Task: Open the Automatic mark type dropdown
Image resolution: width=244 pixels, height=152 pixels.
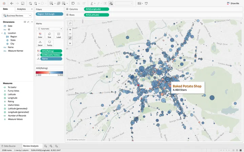Action: [x=49, y=29]
